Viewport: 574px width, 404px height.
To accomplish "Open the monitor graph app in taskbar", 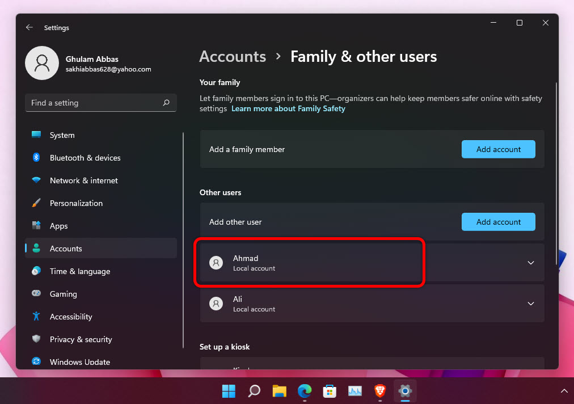I will [354, 391].
